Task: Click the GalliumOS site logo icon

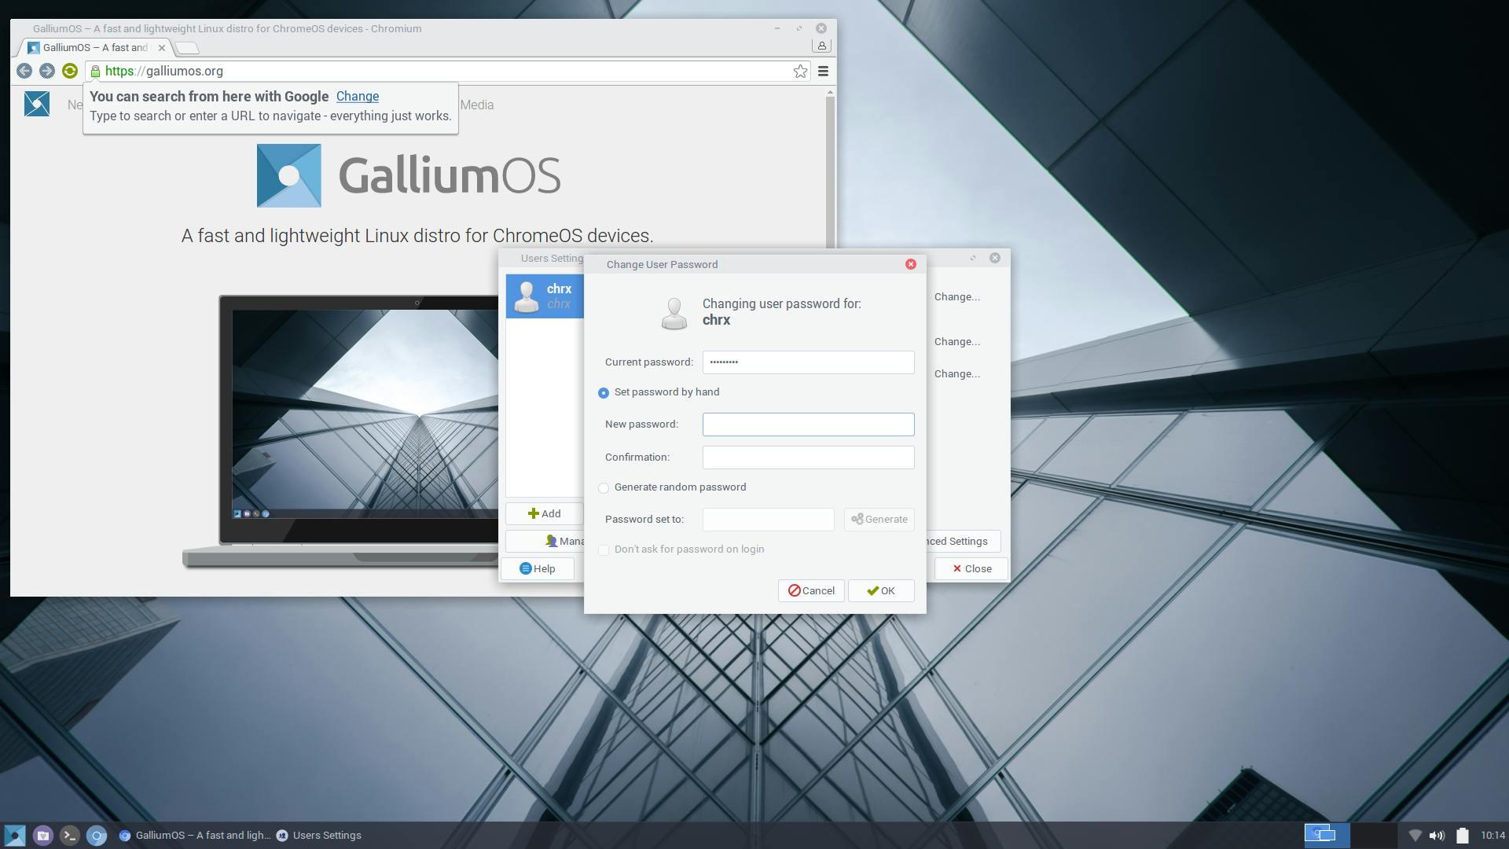Action: click(x=37, y=105)
